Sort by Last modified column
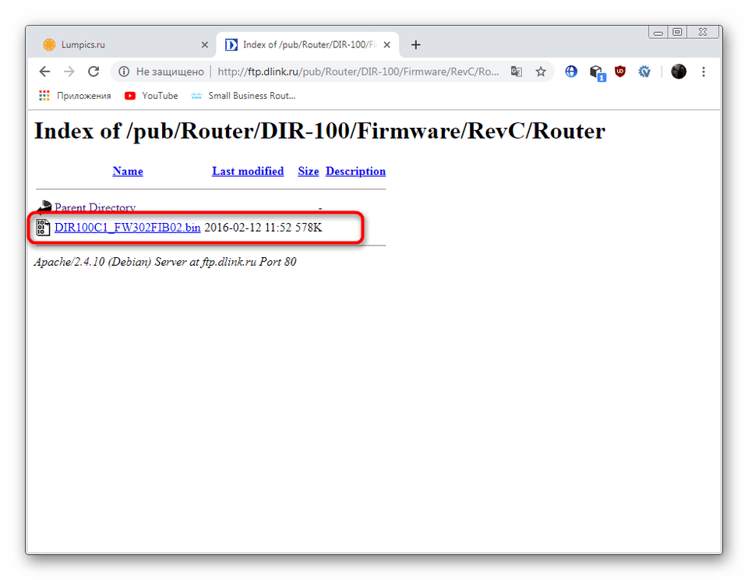 click(x=248, y=172)
